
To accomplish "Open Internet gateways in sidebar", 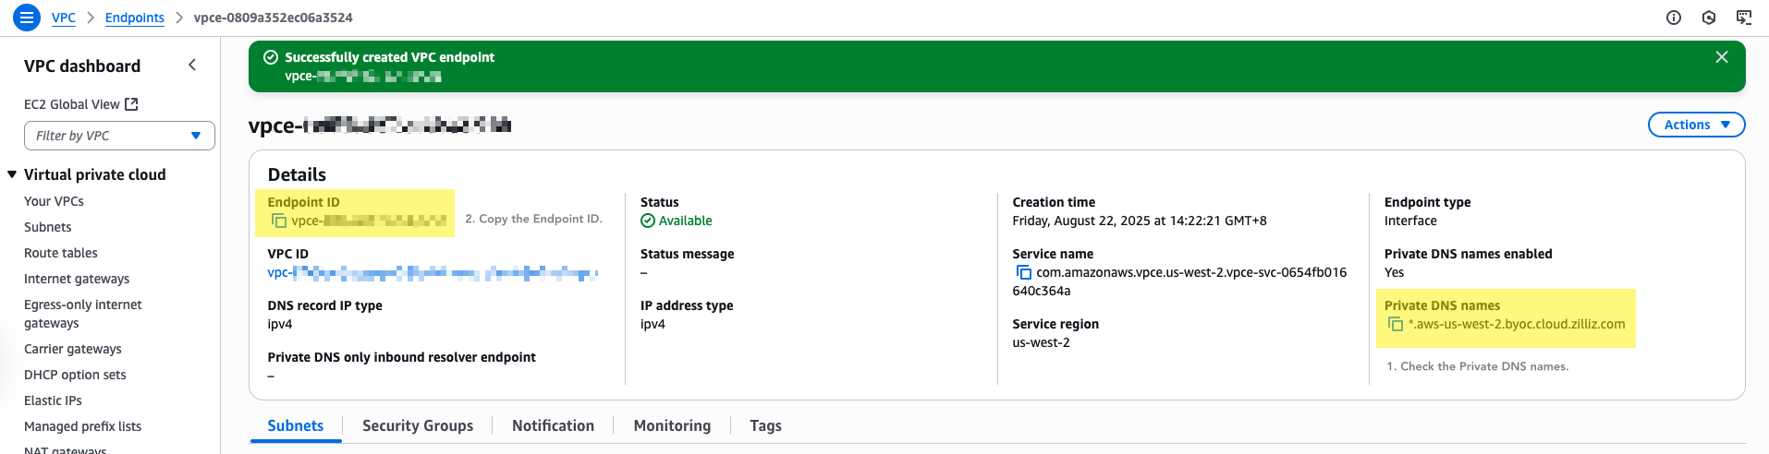I will click(x=77, y=279).
